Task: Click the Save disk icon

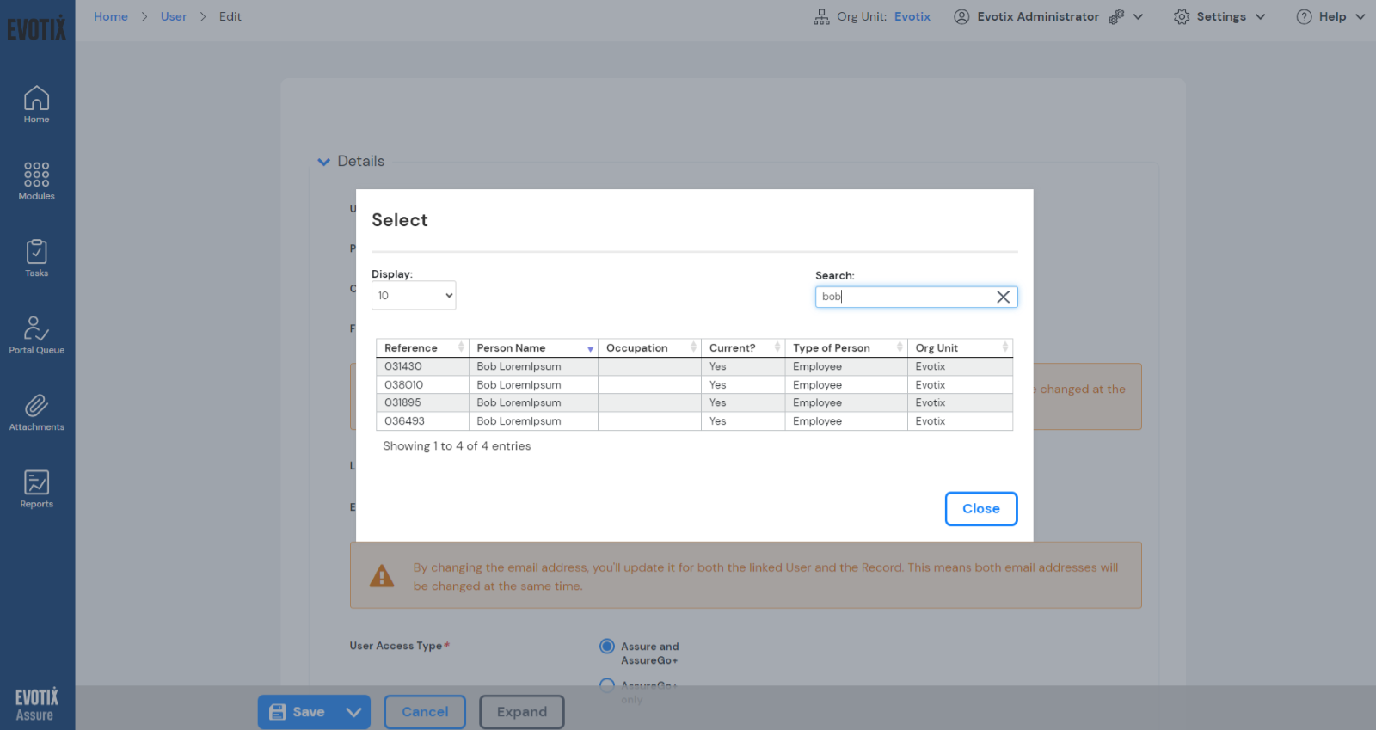Action: pos(277,712)
